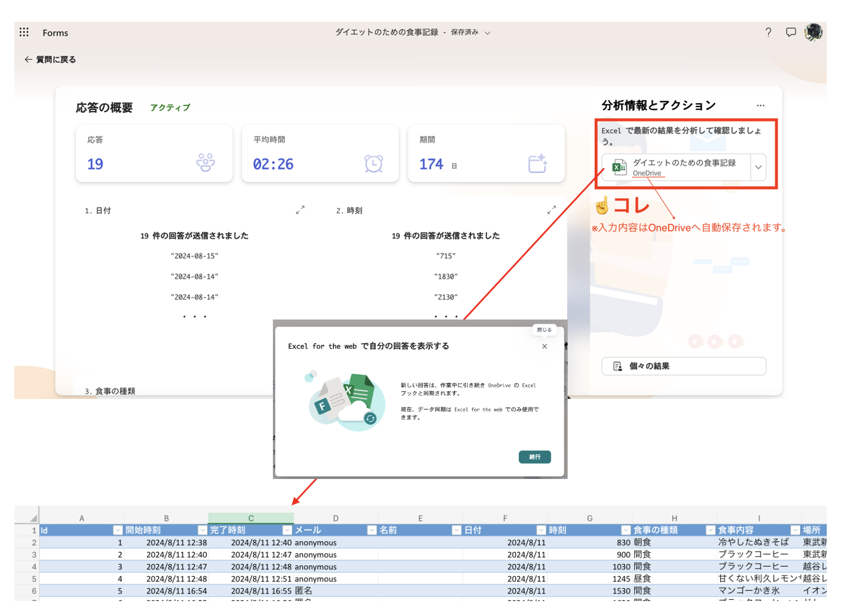The width and height of the screenshot is (844, 616).
Task: Open the help question mark icon
Action: point(768,32)
